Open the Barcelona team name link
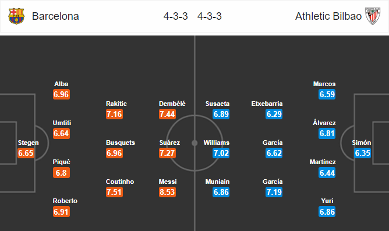 click(x=55, y=16)
